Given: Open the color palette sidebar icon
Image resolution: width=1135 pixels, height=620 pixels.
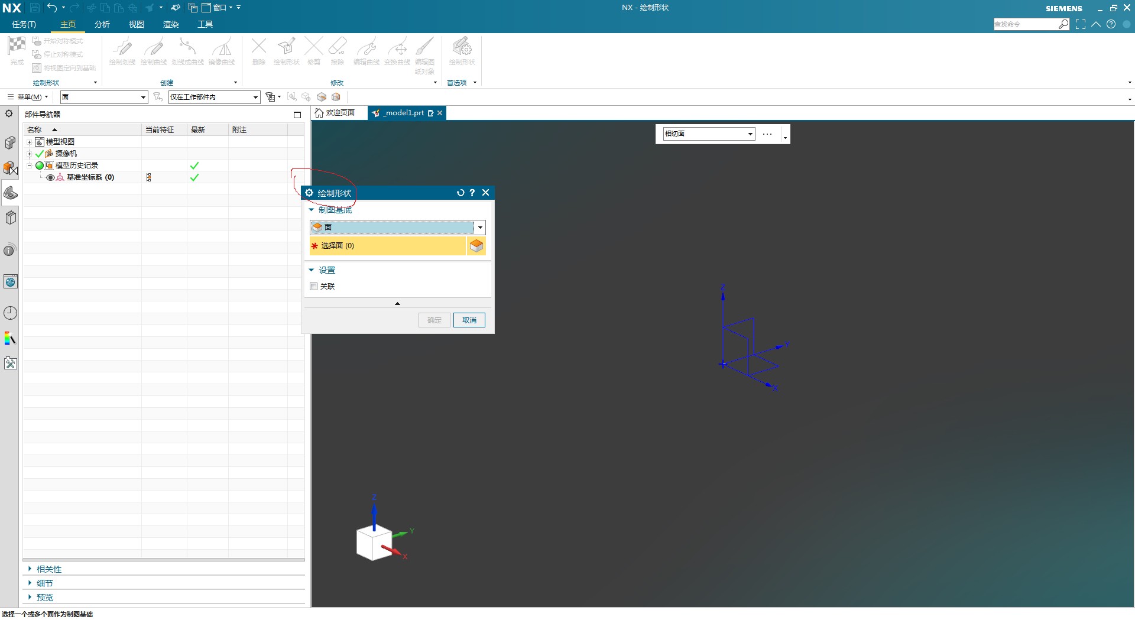Looking at the screenshot, I should tap(10, 338).
